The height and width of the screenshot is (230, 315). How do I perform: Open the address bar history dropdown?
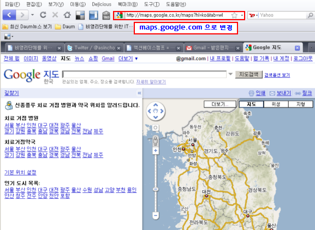click(242, 15)
